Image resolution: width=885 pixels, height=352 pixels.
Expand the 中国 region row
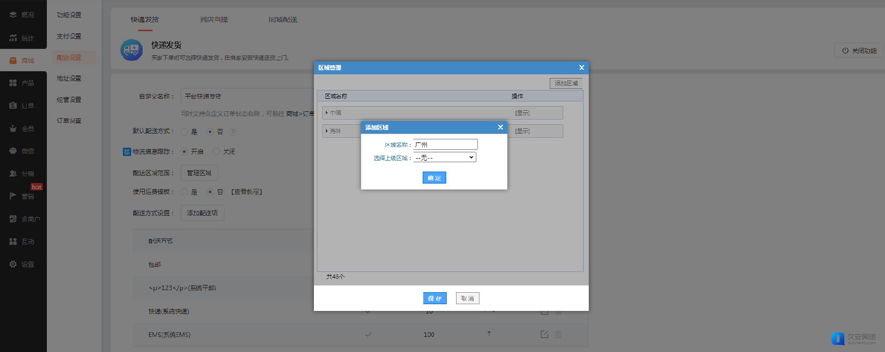coord(326,113)
